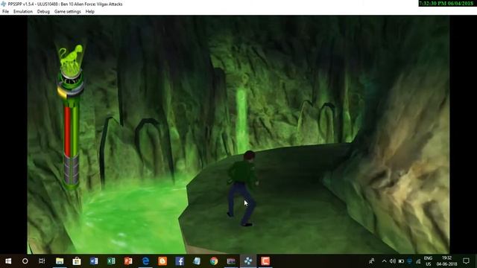
Task: Open Microsoft Store from taskbar
Action: click(77, 261)
